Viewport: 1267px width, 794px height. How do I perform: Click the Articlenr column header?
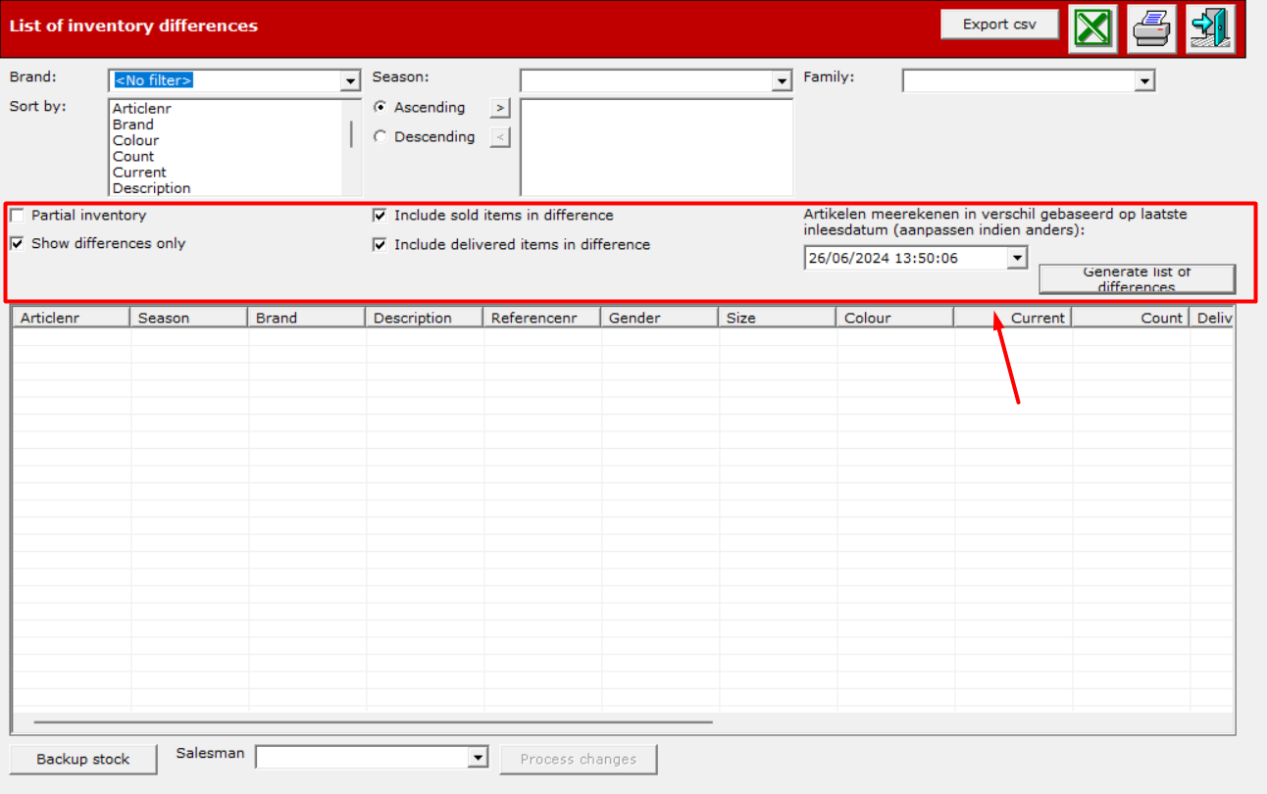pos(71,318)
